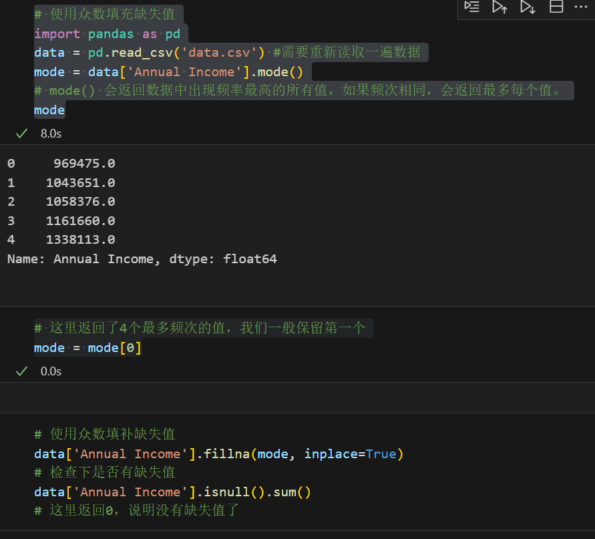Click the mode = mode[0] code line

[87, 347]
